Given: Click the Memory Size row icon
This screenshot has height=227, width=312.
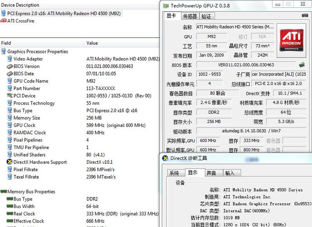Looking at the screenshot, I should tap(9, 117).
